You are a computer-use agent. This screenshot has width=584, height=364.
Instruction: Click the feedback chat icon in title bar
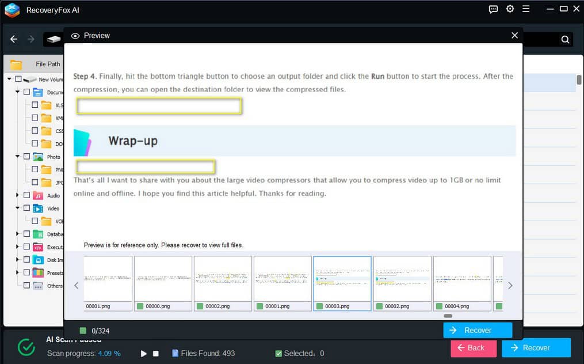[493, 9]
